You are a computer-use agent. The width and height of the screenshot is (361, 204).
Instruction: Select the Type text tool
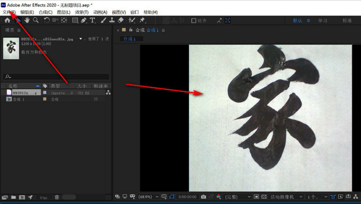pyautogui.click(x=92, y=20)
